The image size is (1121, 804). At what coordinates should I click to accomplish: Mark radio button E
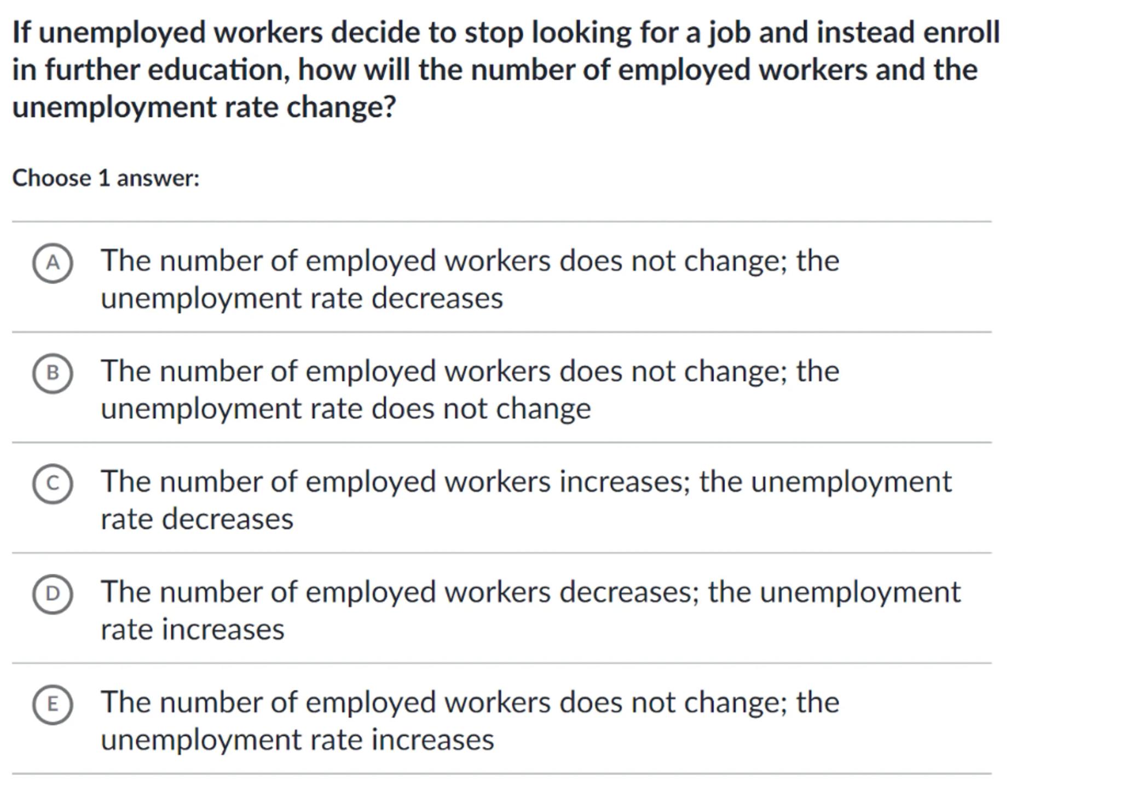(53, 704)
